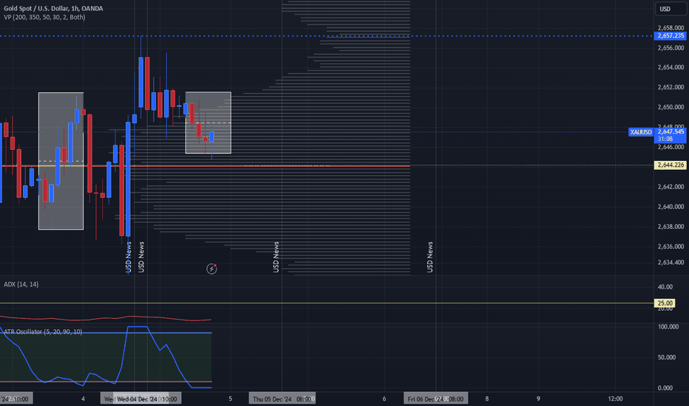This screenshot has width=689, height=406.
Task: Select the ATR Oscillator (5, 20, 90, 10) legend
Action: 43,331
